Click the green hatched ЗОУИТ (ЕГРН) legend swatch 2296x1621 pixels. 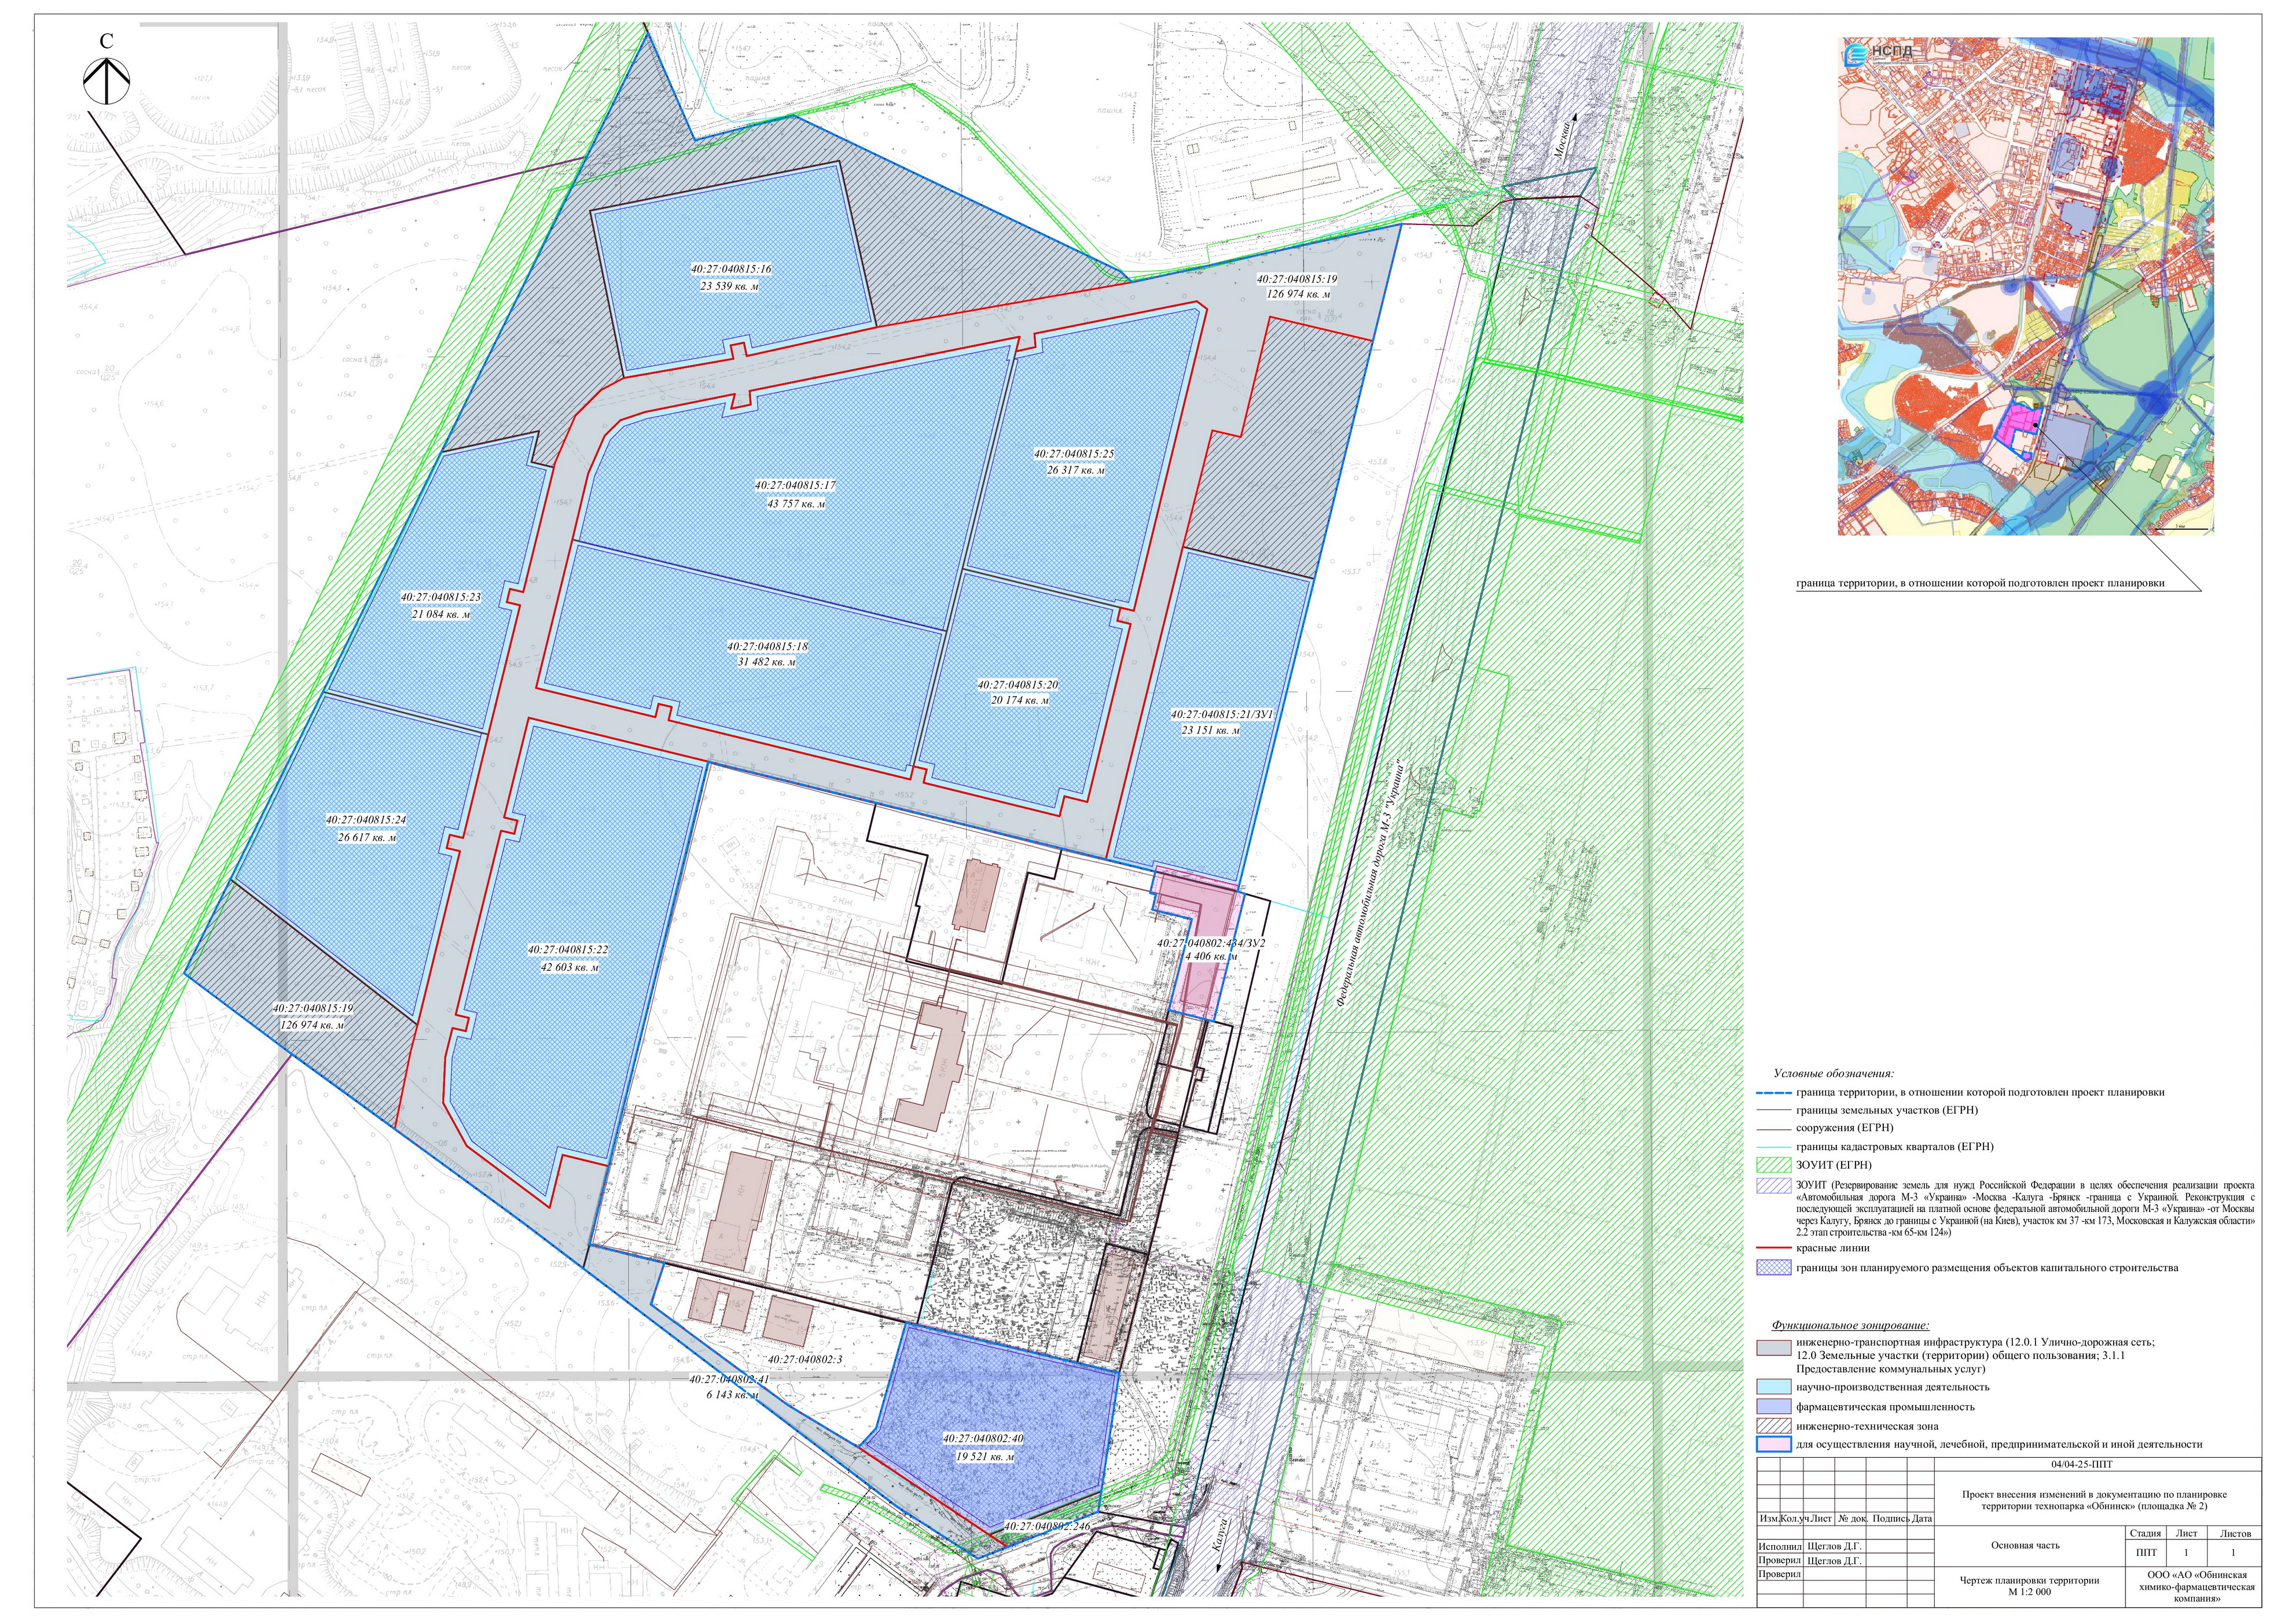pyautogui.click(x=1774, y=1165)
